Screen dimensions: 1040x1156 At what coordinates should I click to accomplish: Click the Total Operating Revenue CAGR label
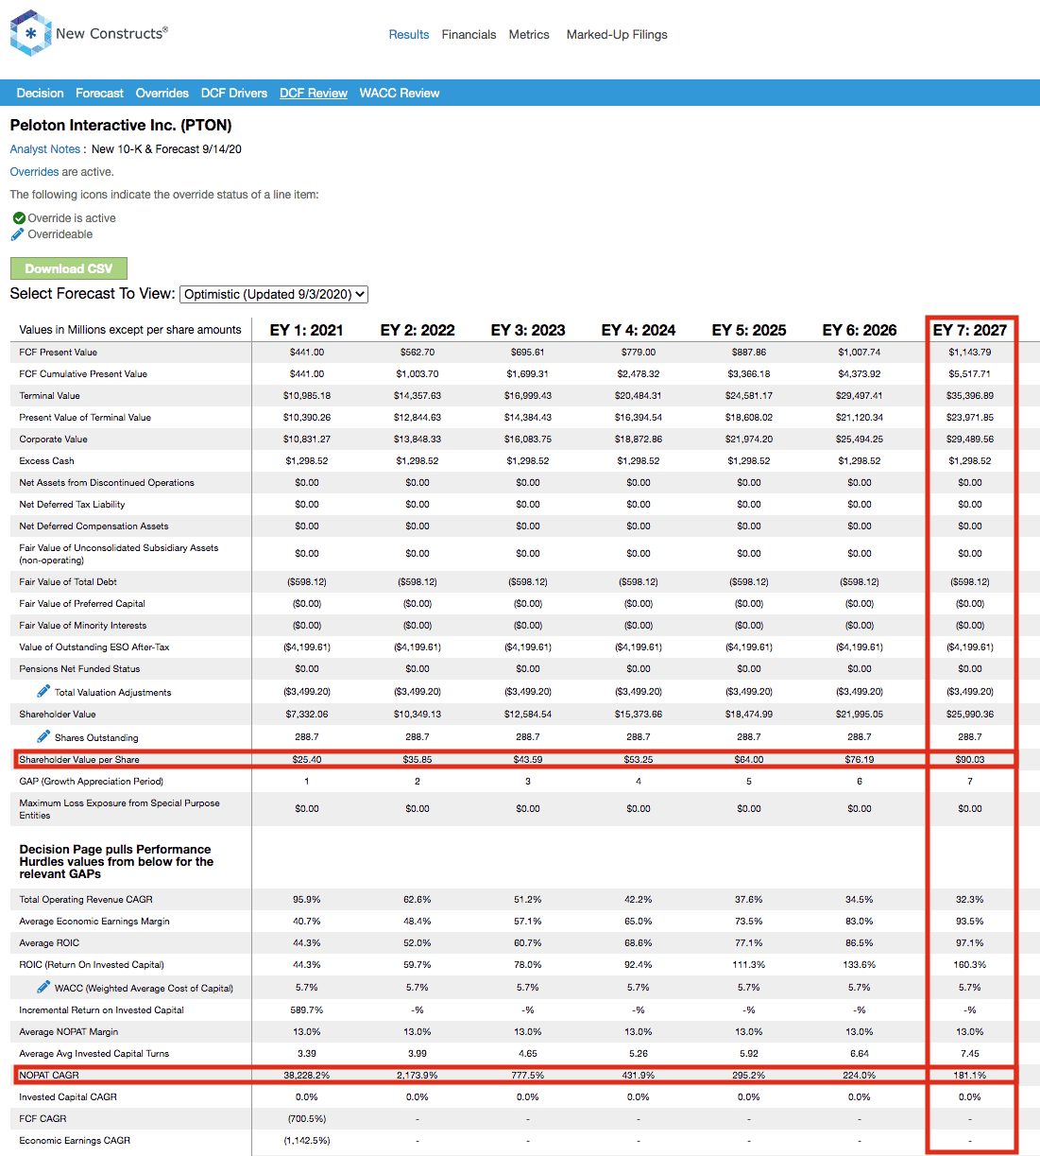coord(86,900)
